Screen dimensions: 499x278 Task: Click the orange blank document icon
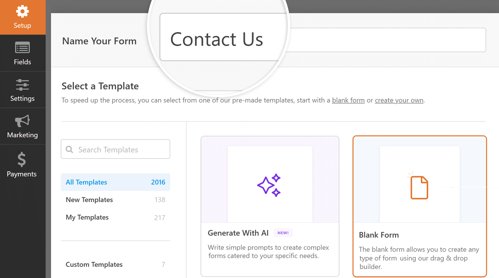(x=419, y=187)
